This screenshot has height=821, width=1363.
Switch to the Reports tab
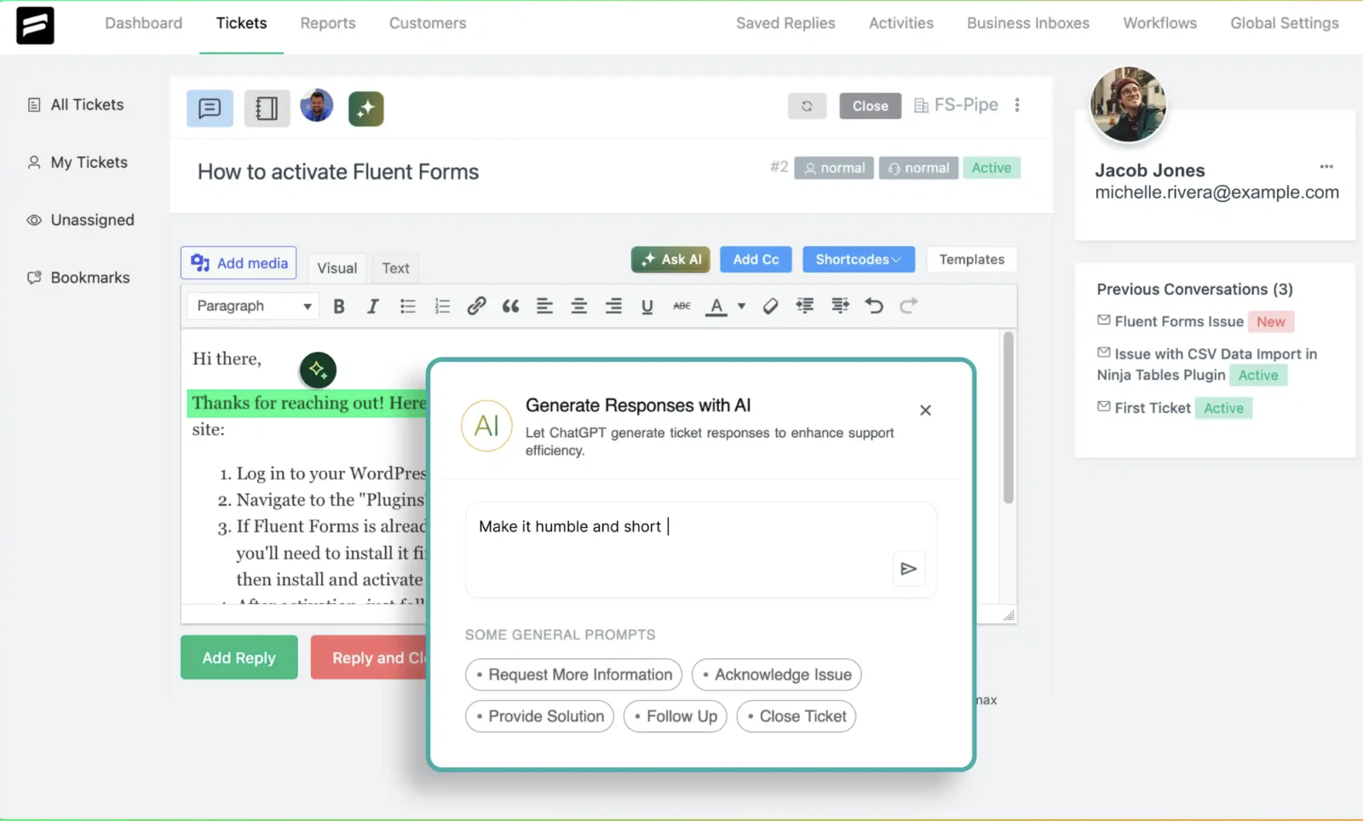coord(327,23)
